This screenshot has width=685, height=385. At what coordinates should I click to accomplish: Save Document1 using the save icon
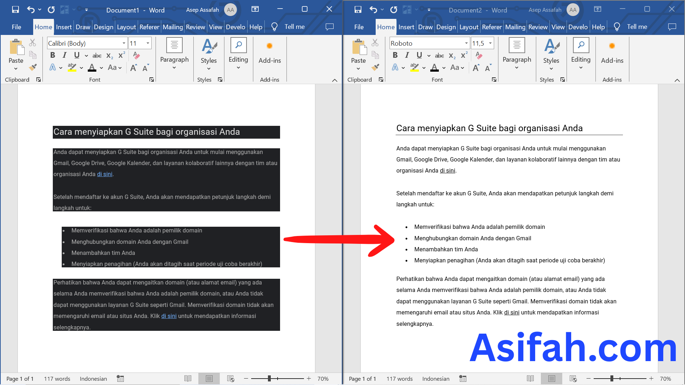[15, 10]
